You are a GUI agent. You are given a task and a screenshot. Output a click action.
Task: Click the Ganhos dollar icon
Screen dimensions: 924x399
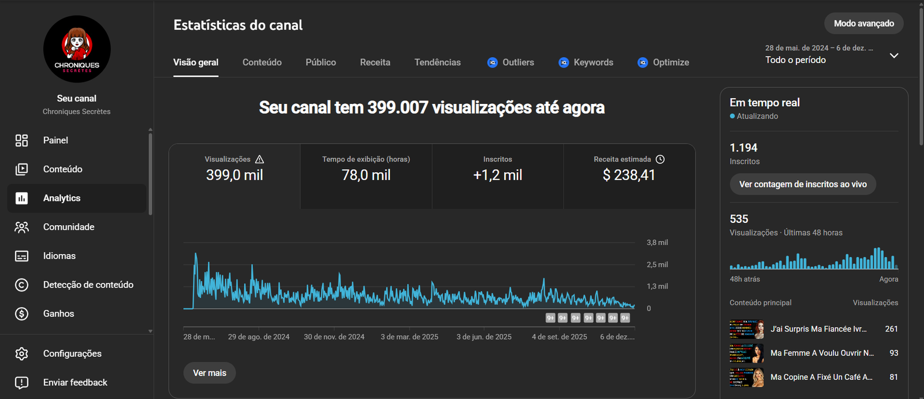pyautogui.click(x=21, y=314)
